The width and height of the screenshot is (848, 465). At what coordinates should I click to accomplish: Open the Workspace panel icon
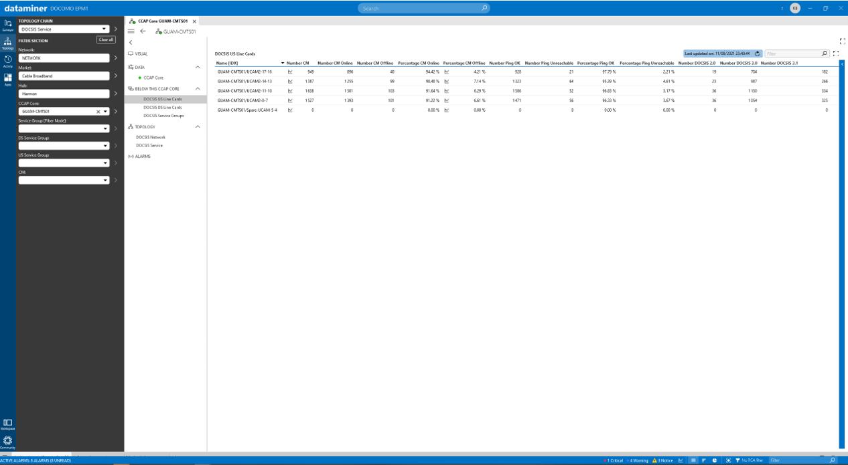click(x=7, y=424)
